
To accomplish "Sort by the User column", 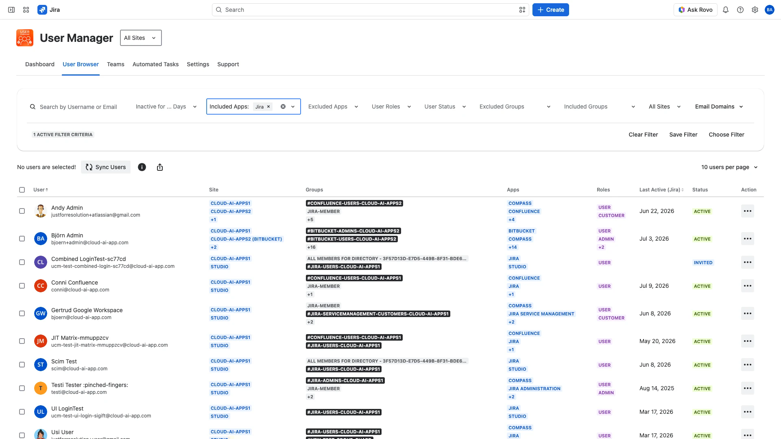I will (41, 190).
